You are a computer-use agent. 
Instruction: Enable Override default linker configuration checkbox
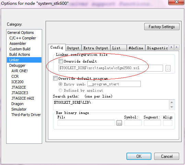point(61,61)
